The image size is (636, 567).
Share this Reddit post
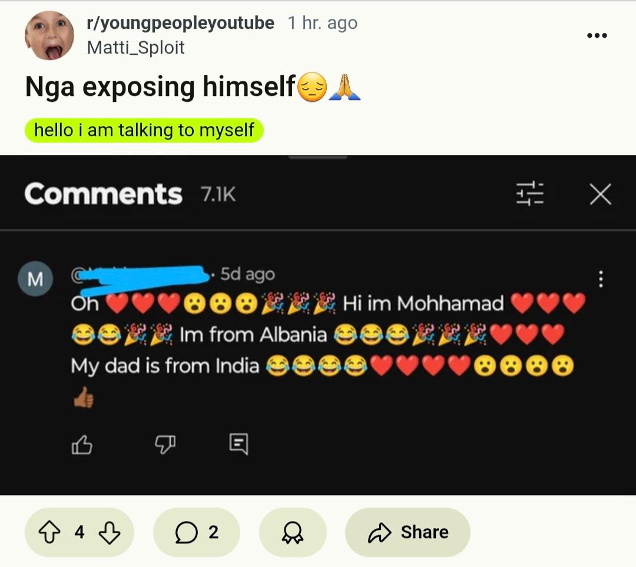click(x=408, y=532)
